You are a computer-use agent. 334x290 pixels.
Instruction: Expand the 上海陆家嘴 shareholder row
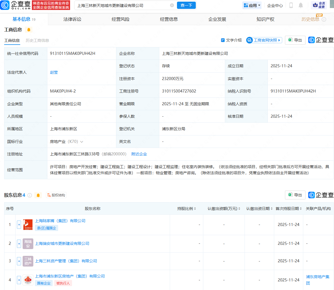[19, 225]
